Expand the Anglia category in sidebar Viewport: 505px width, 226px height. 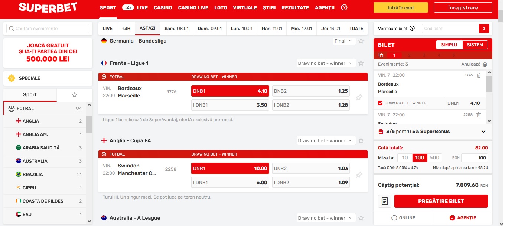(45, 121)
